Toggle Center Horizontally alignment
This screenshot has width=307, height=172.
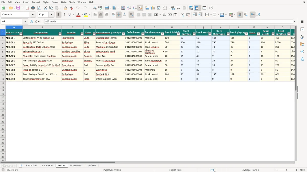[101, 15]
